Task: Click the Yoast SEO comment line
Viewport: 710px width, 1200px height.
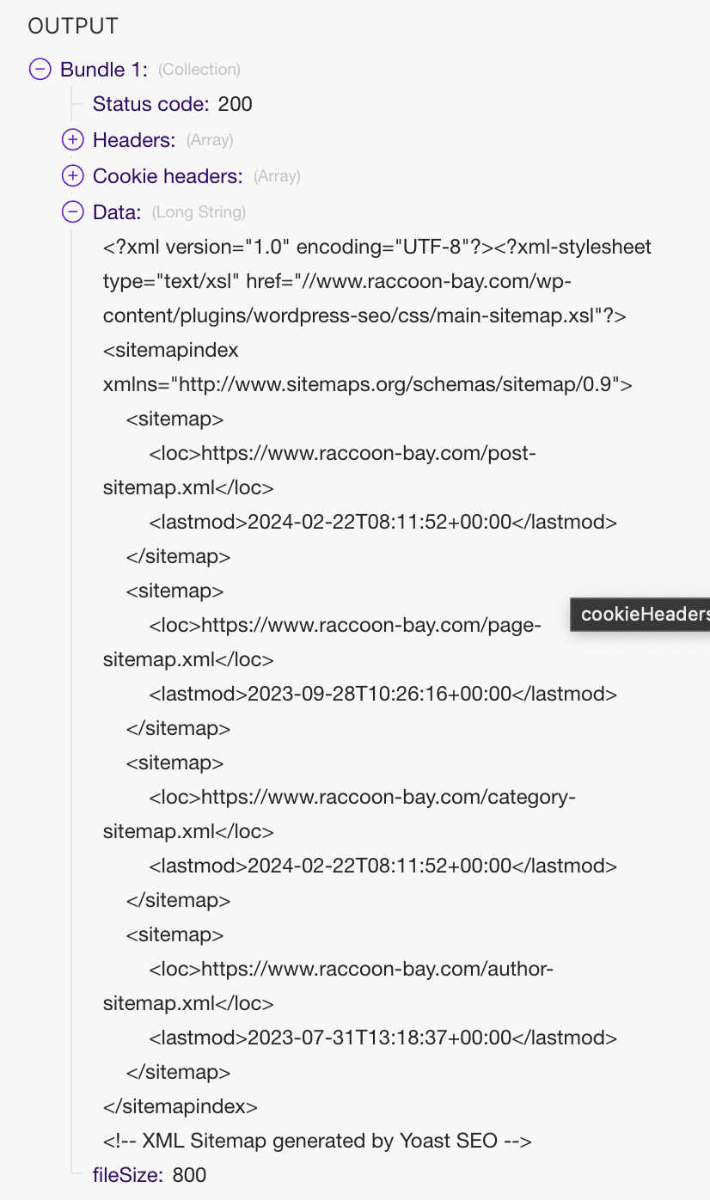Action: [317, 1141]
